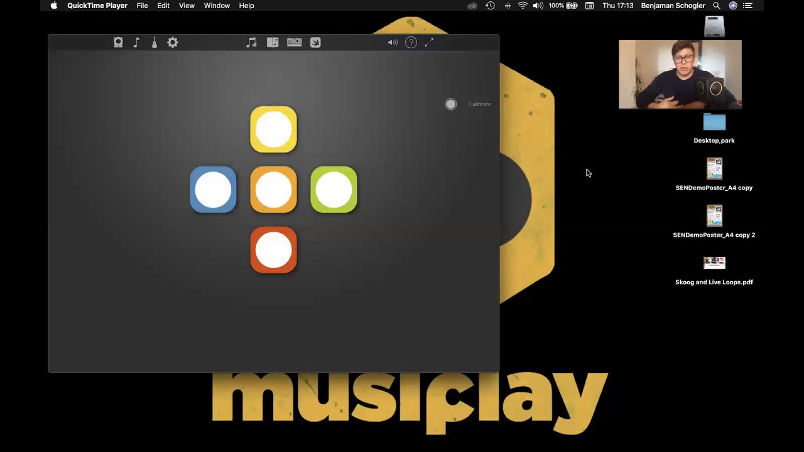Click the Skoog and Live Loops.pdf label

[x=714, y=282]
